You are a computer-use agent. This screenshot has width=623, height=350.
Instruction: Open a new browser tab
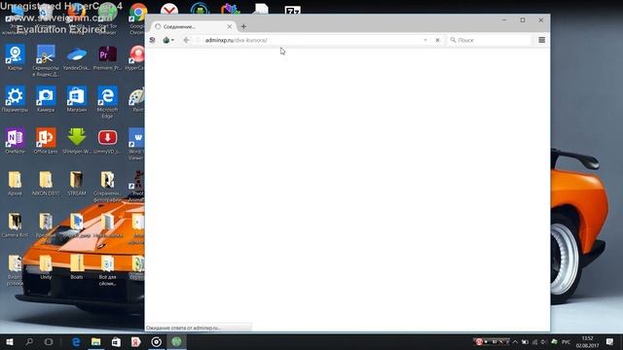point(243,26)
